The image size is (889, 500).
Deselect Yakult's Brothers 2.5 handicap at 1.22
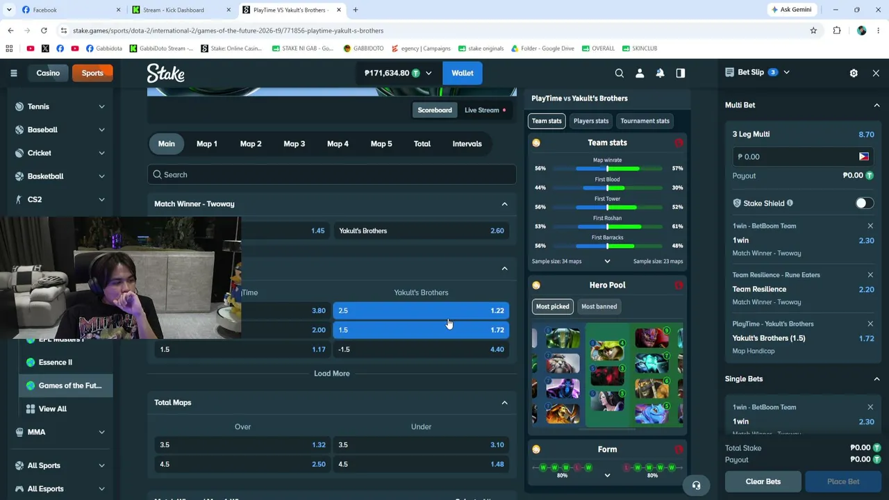pos(421,310)
